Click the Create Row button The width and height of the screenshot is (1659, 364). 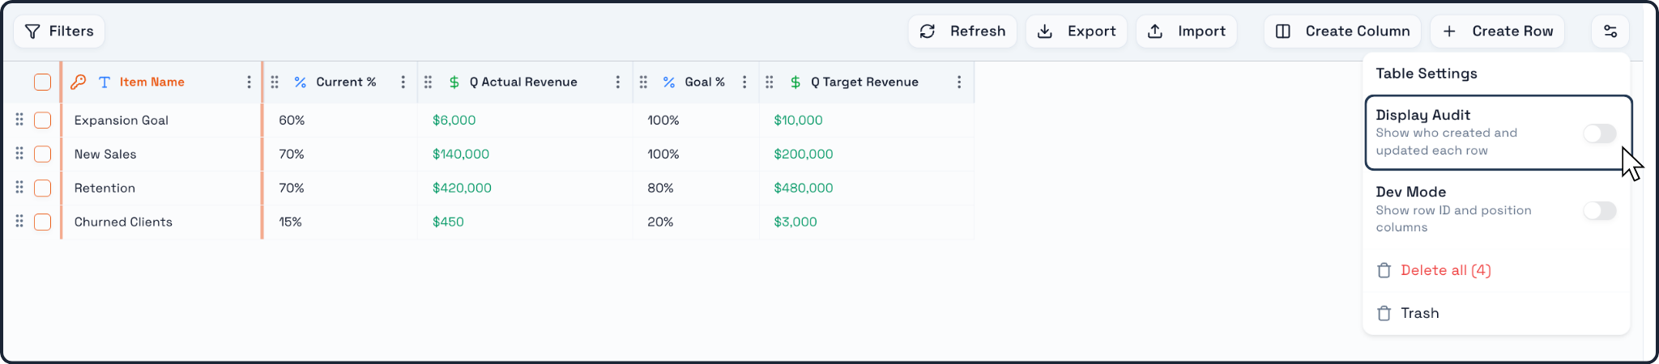coord(1498,32)
